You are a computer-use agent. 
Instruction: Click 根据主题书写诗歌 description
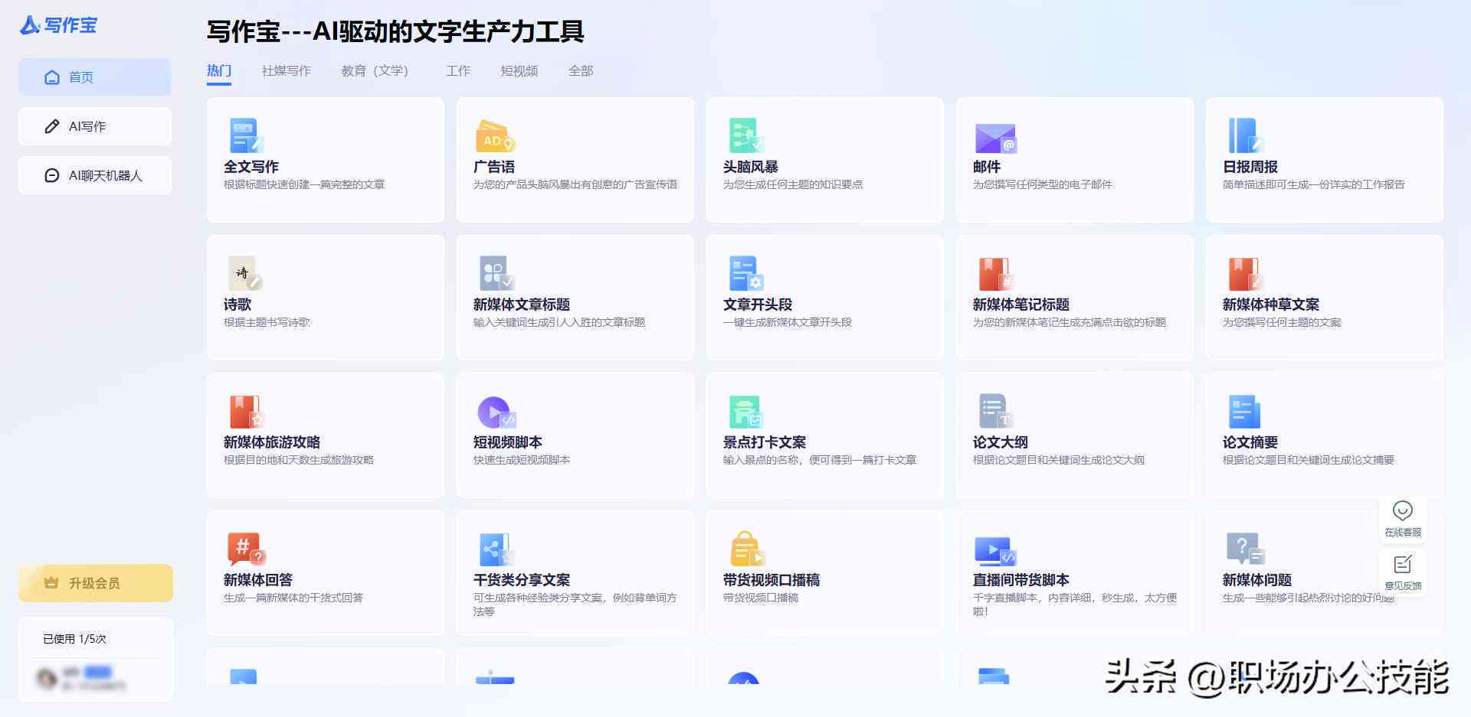pos(267,323)
